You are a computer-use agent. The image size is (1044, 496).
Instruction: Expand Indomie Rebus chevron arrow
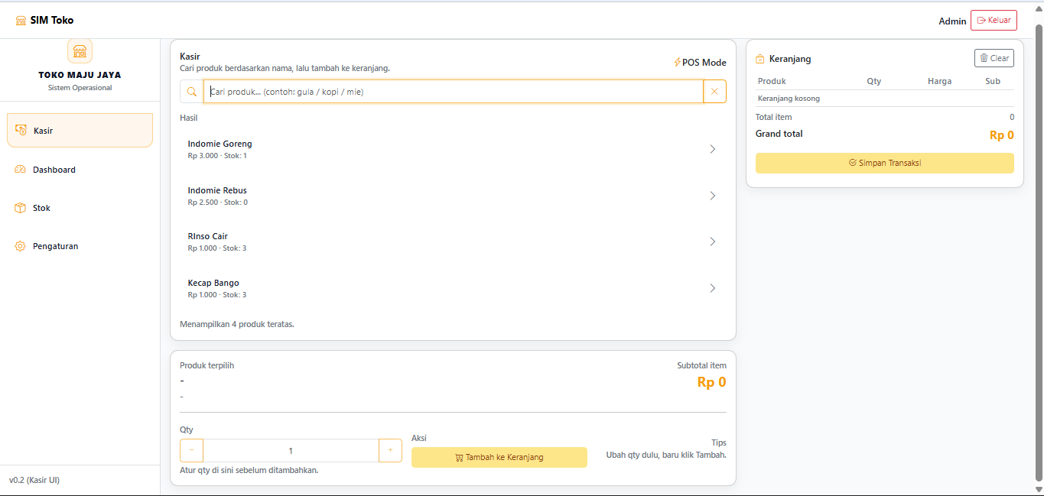(712, 196)
